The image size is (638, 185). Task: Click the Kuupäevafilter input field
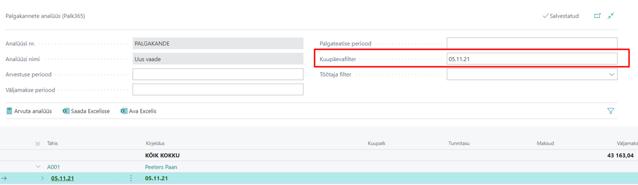click(532, 59)
